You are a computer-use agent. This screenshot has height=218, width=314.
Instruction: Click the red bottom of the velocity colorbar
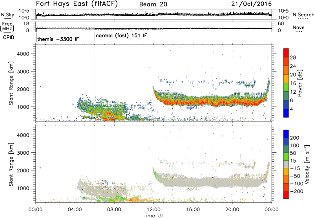click(x=286, y=195)
